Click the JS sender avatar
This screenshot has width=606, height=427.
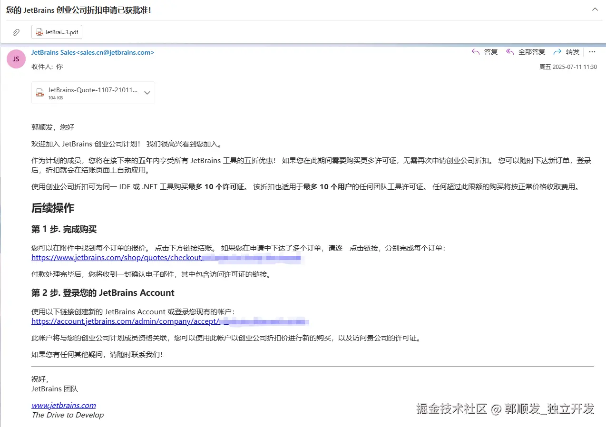pos(16,58)
